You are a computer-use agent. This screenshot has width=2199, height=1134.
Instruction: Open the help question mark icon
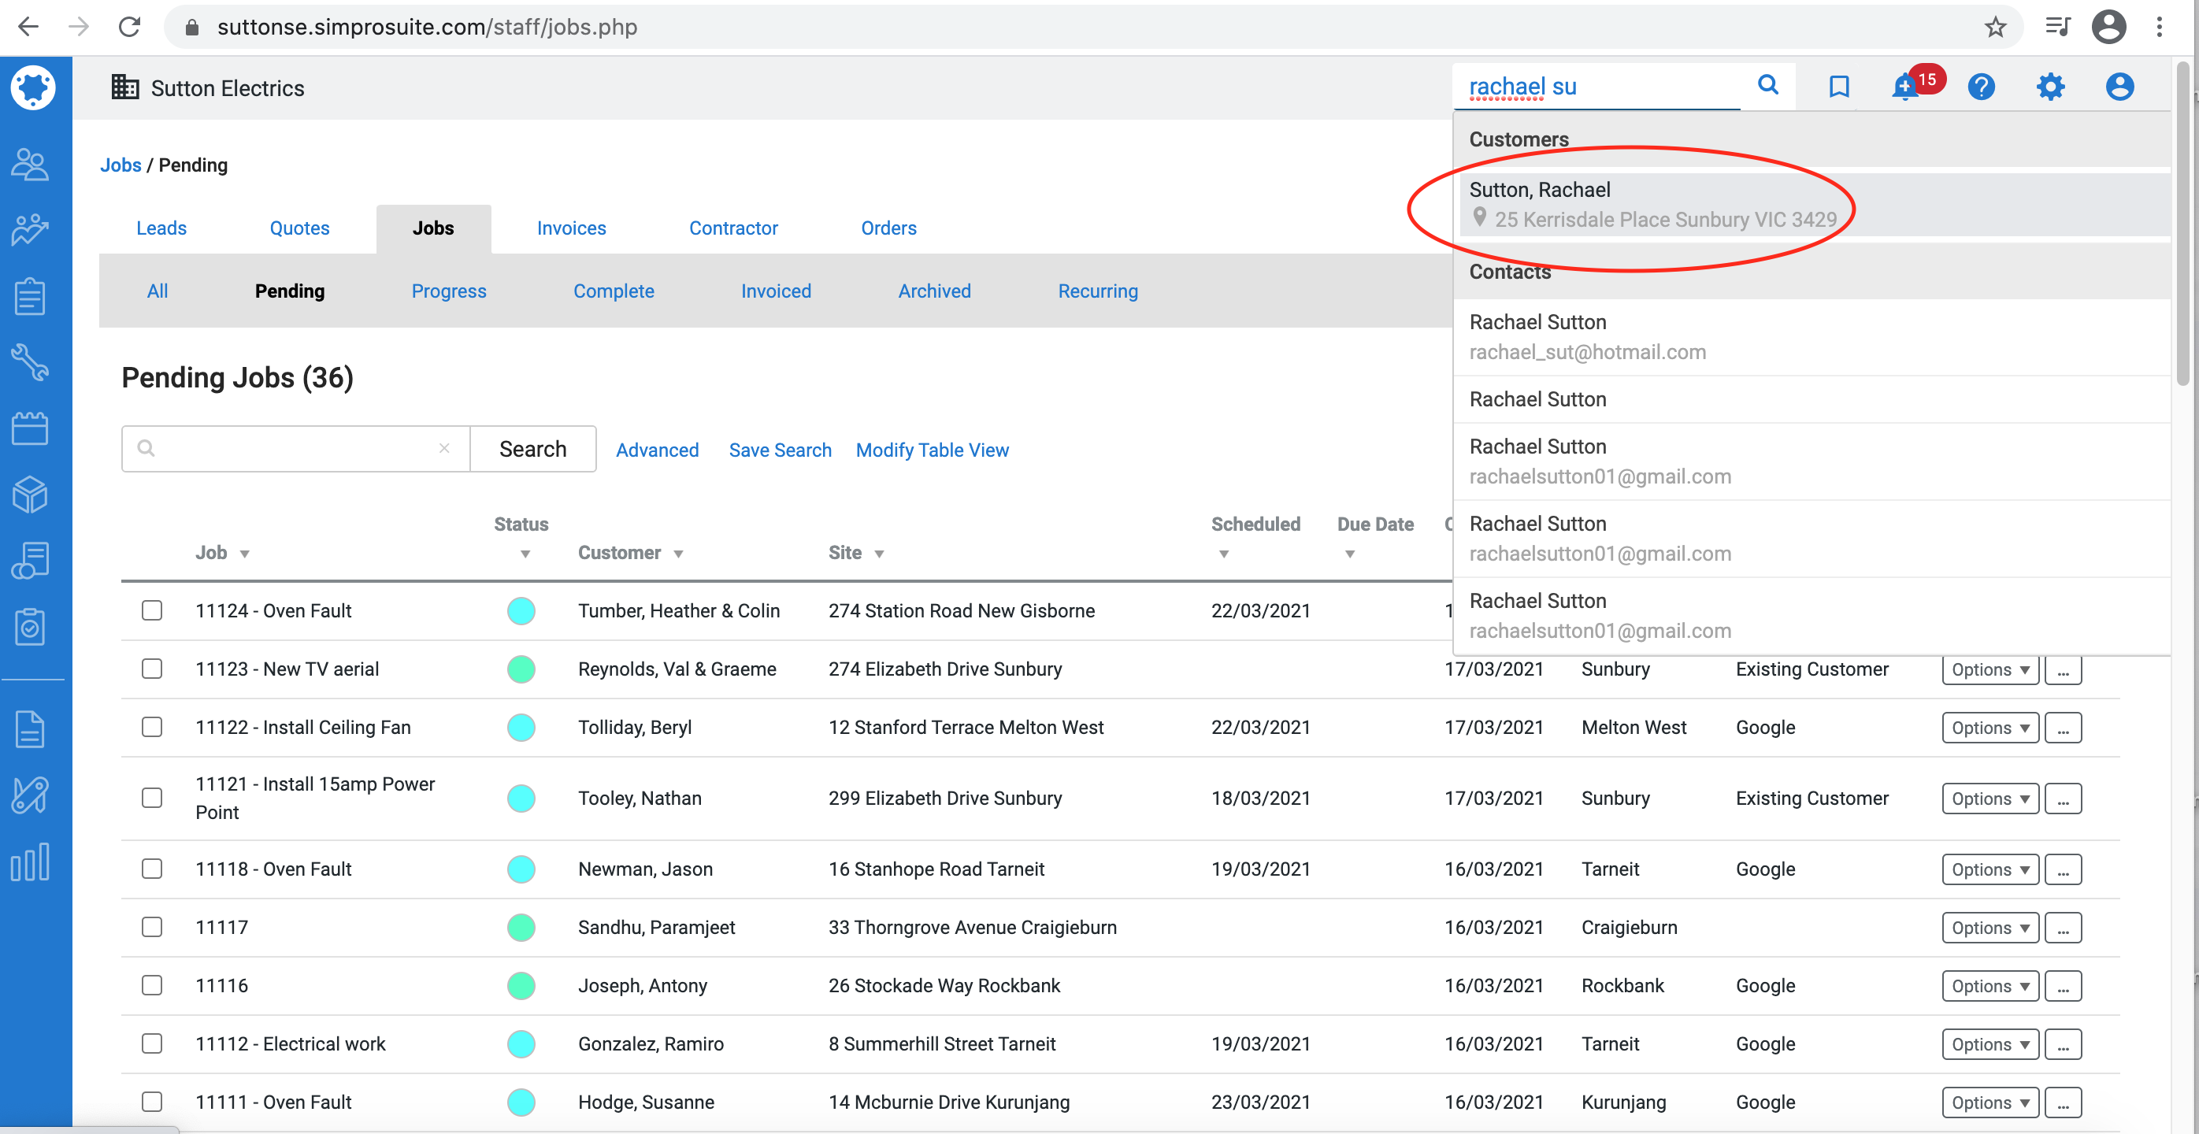(x=1981, y=87)
